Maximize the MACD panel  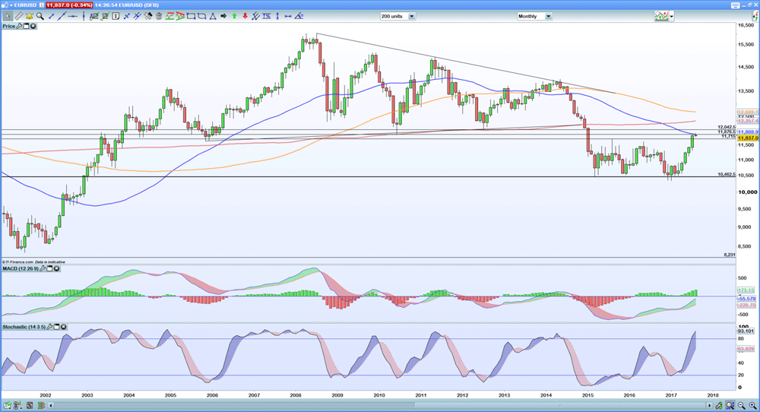tap(50, 268)
